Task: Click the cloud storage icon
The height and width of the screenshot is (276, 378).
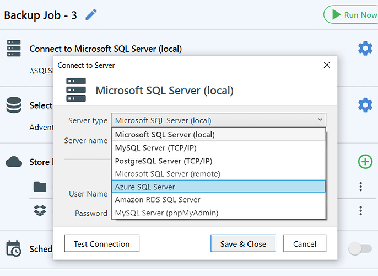Action: pyautogui.click(x=14, y=162)
